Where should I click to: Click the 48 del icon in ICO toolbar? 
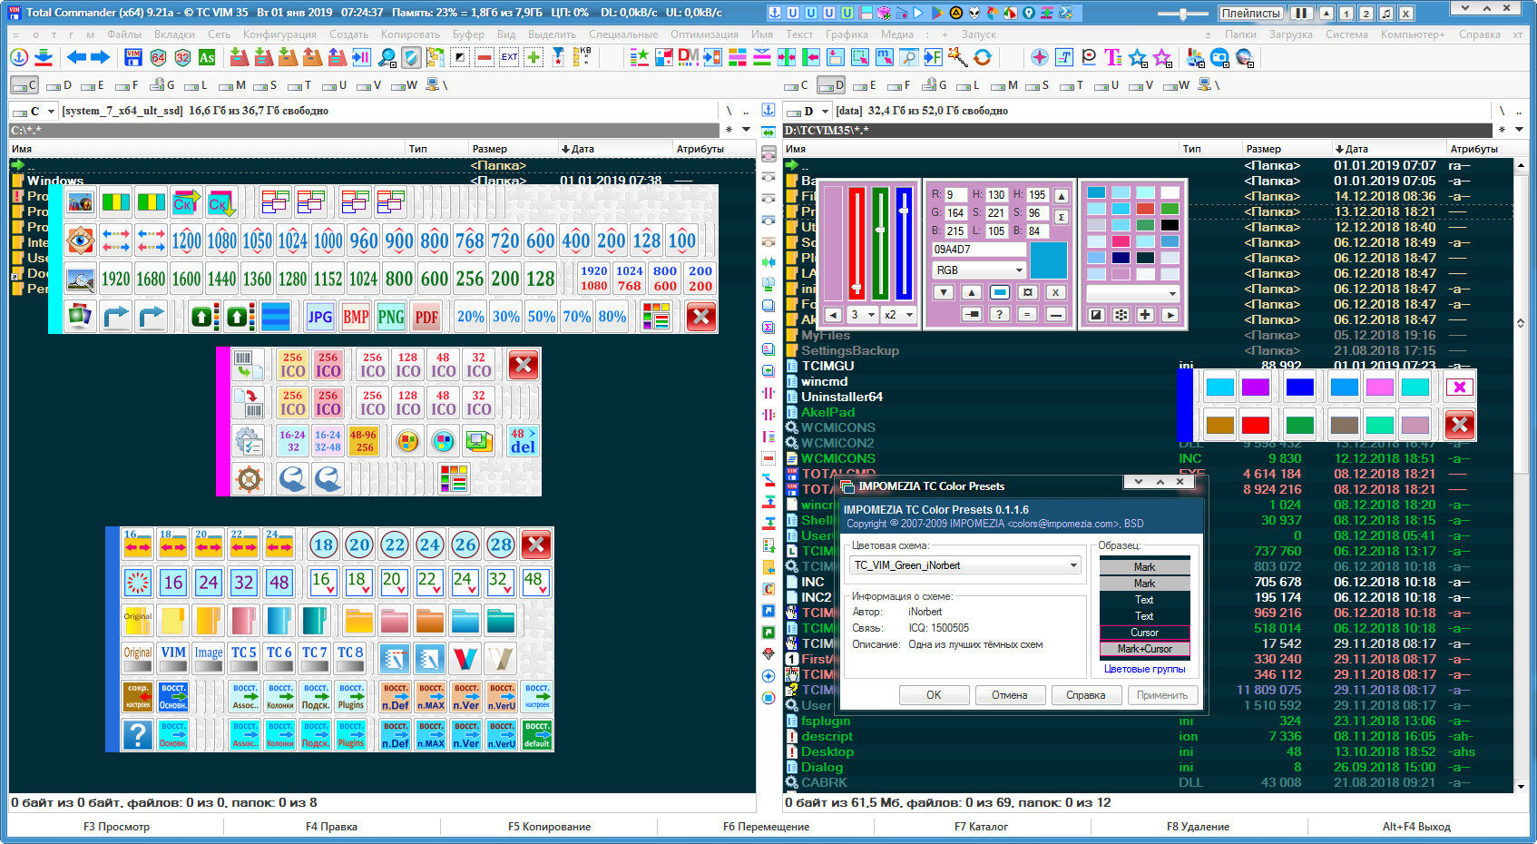[523, 441]
